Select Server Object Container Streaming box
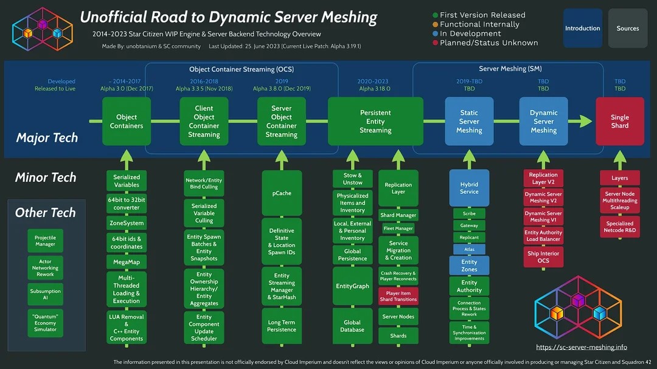Image resolution: width=657 pixels, height=369 pixels. tap(282, 122)
